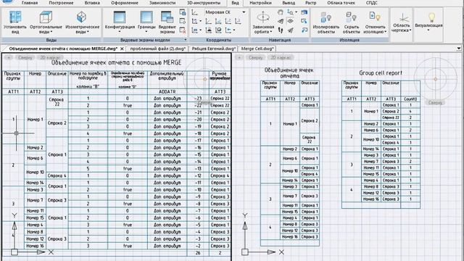Close the Объединение ячеек отчёта MERGE.dwg tab
The image size is (464, 261).
122,49
